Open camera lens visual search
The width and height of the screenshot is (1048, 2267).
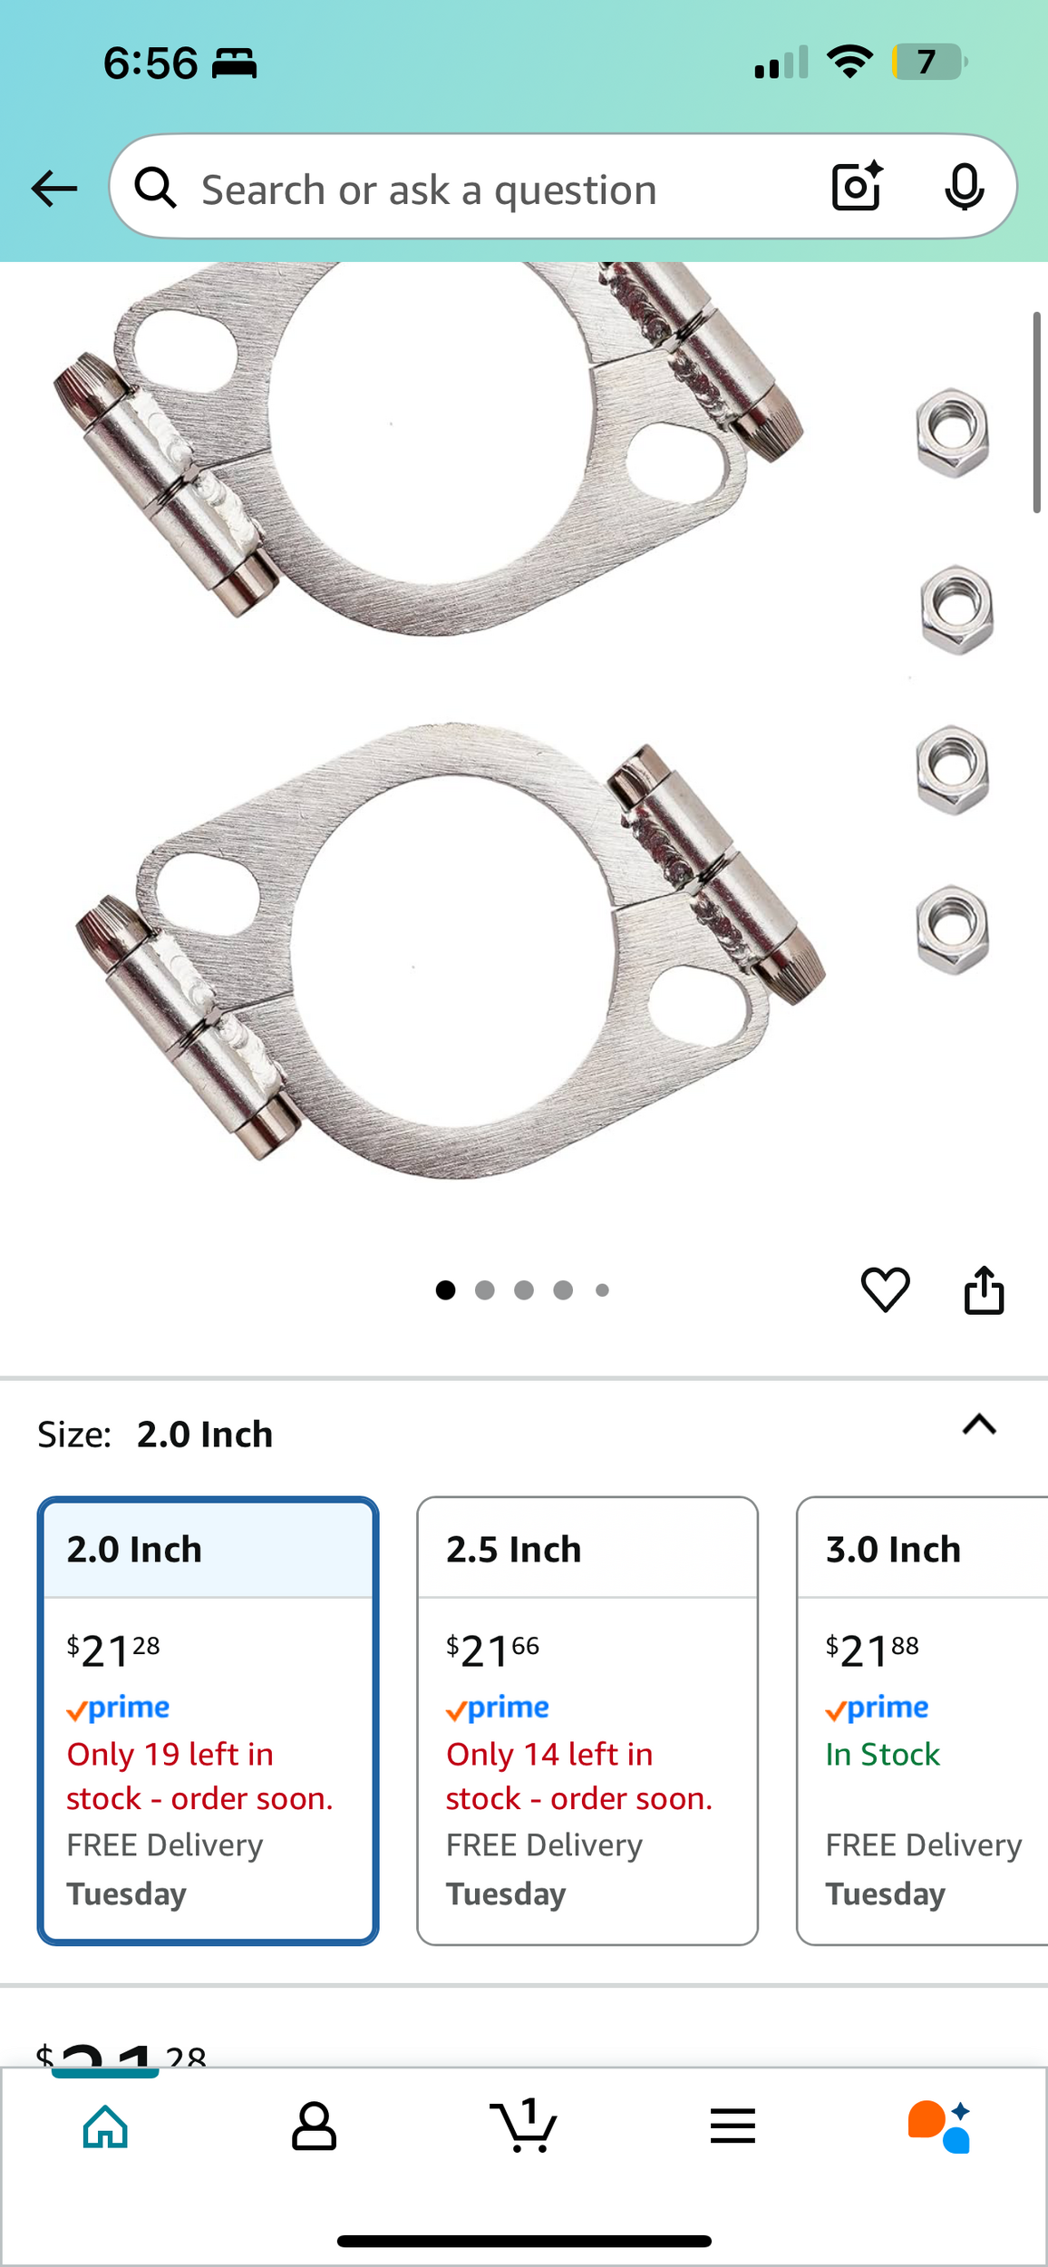click(x=857, y=186)
